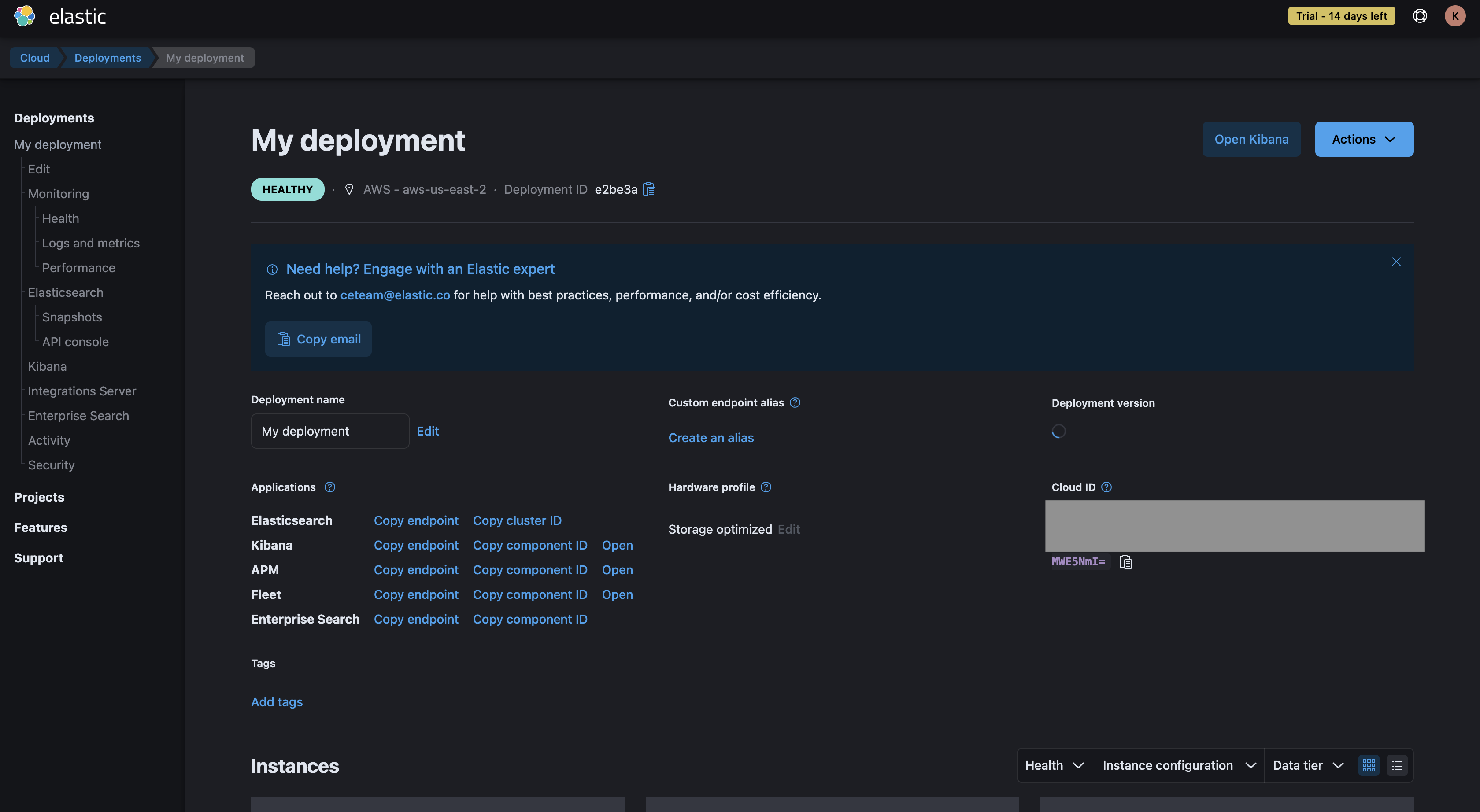Click Edit next to deployment name
1480x812 pixels.
(x=427, y=431)
